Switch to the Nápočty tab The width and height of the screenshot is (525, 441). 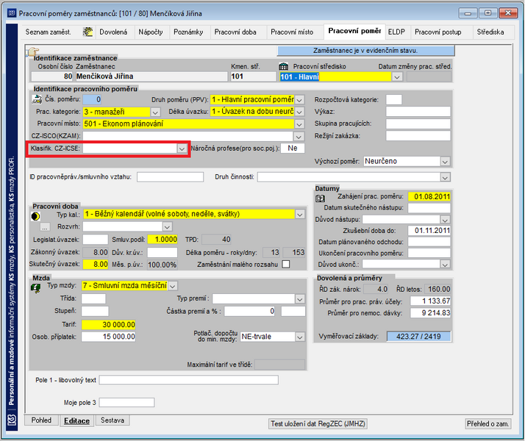coord(151,32)
